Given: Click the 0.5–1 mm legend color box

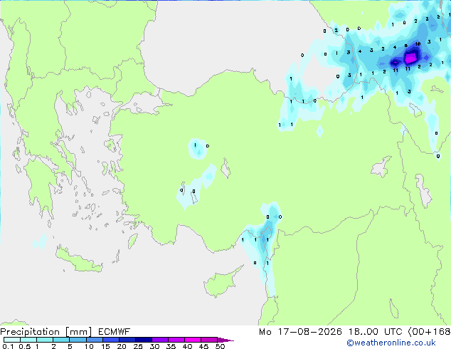Looking at the screenshot, I should click(28, 340).
